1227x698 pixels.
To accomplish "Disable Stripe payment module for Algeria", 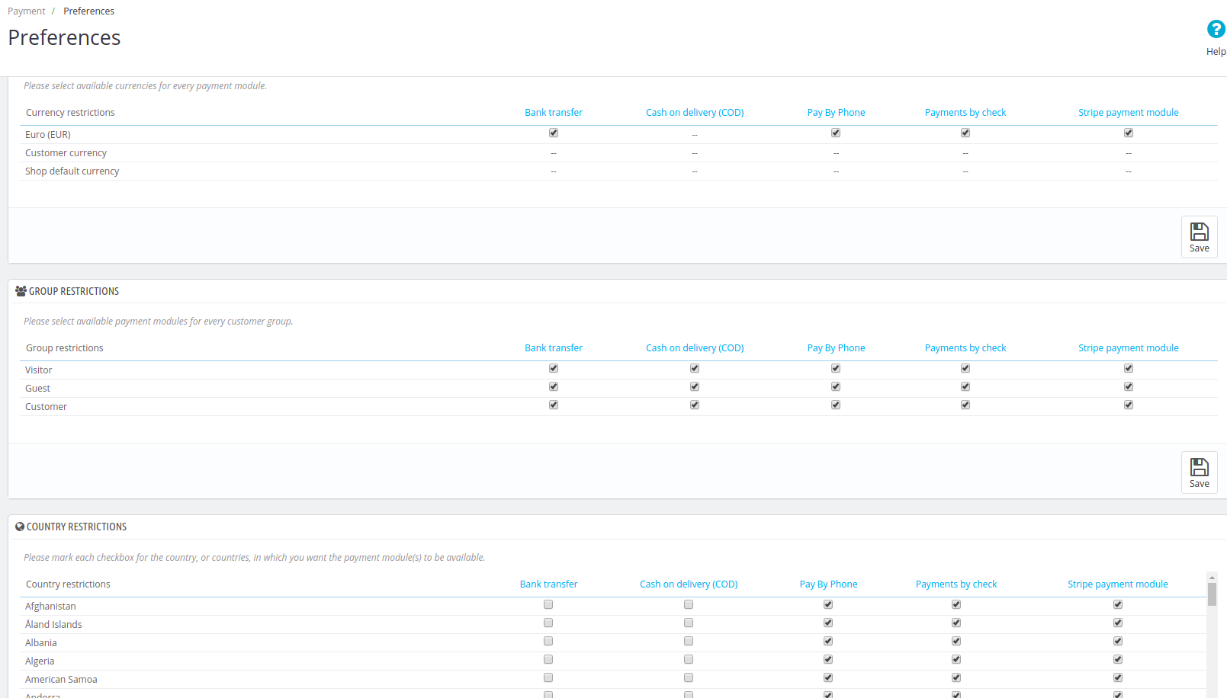I will (1118, 659).
